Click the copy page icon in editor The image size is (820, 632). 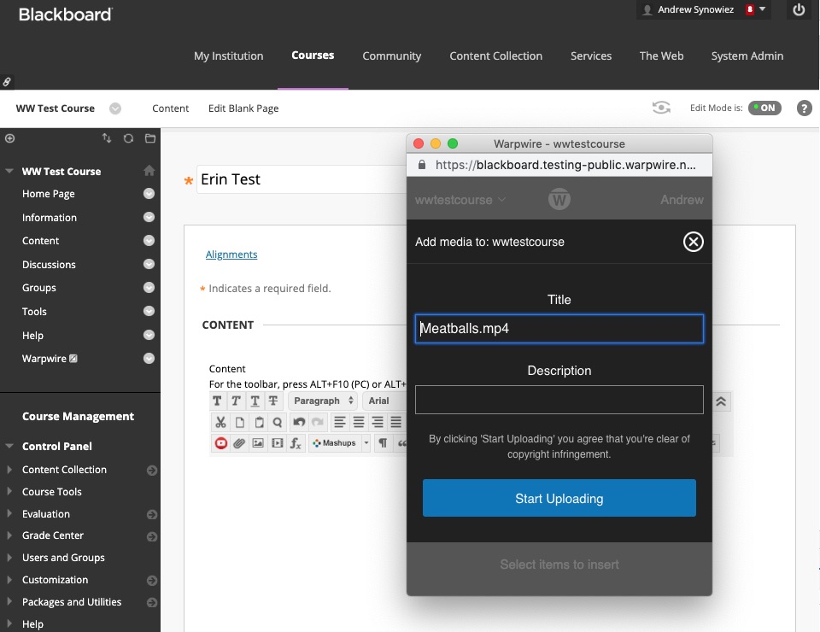pyautogui.click(x=239, y=422)
